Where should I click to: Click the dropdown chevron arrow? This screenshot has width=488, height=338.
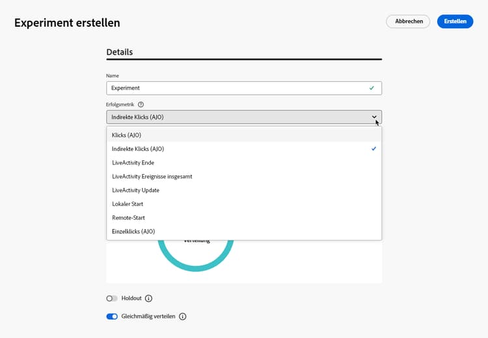374,117
